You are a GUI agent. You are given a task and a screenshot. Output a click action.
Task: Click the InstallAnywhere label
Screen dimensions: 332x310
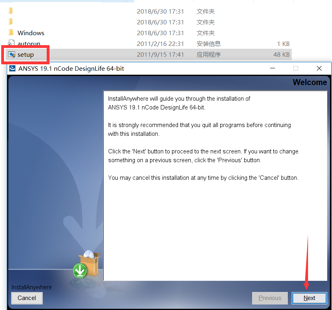(x=32, y=287)
